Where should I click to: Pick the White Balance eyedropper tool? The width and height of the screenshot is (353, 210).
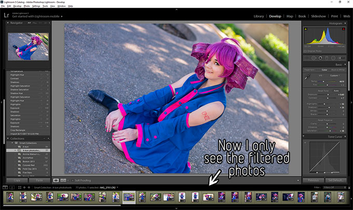click(x=307, y=76)
